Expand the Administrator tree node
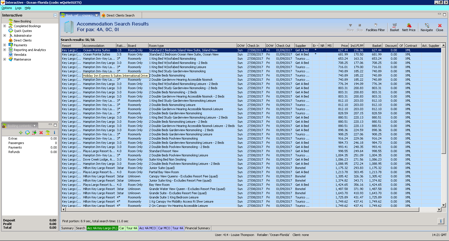 click(x=4, y=36)
